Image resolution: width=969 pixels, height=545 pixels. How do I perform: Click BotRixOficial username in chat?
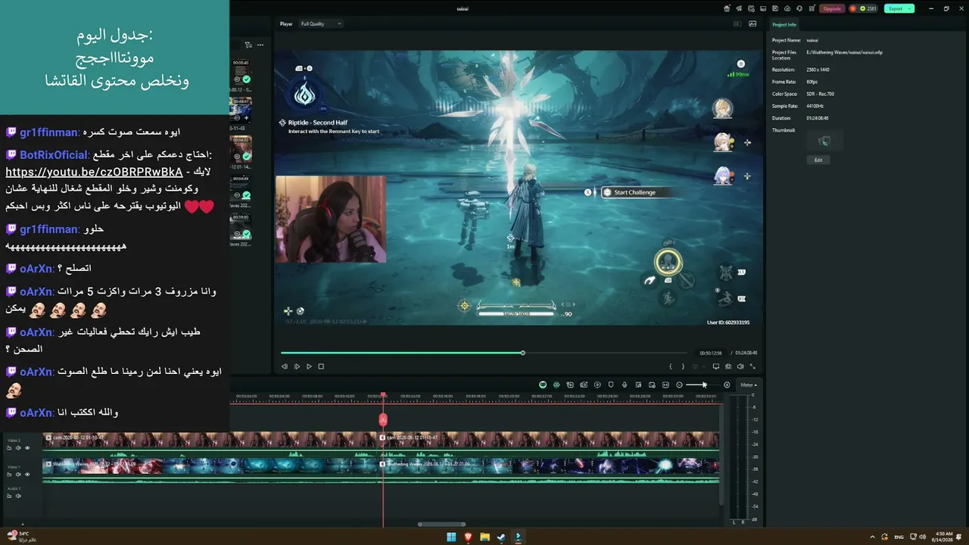point(55,155)
